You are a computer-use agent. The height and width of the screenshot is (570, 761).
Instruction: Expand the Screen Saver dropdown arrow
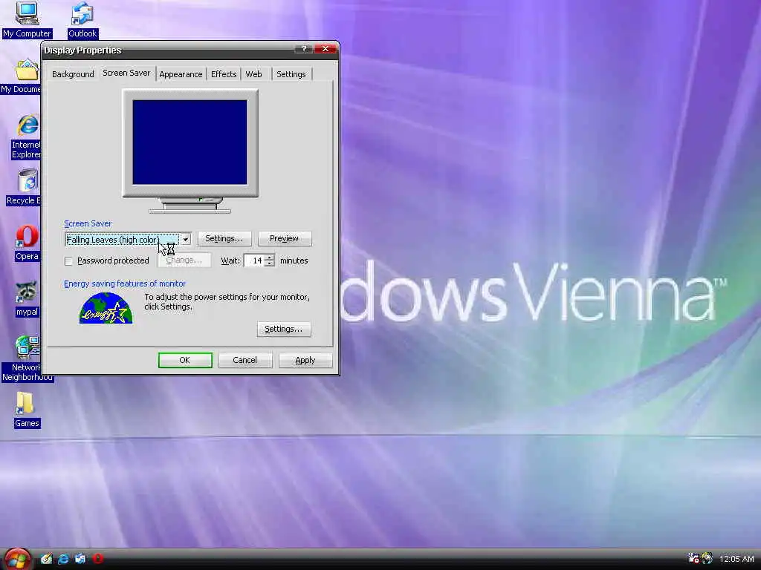[185, 240]
